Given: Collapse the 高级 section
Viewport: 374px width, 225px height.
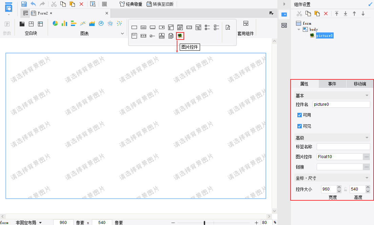Looking at the screenshot, I should pos(367,138).
